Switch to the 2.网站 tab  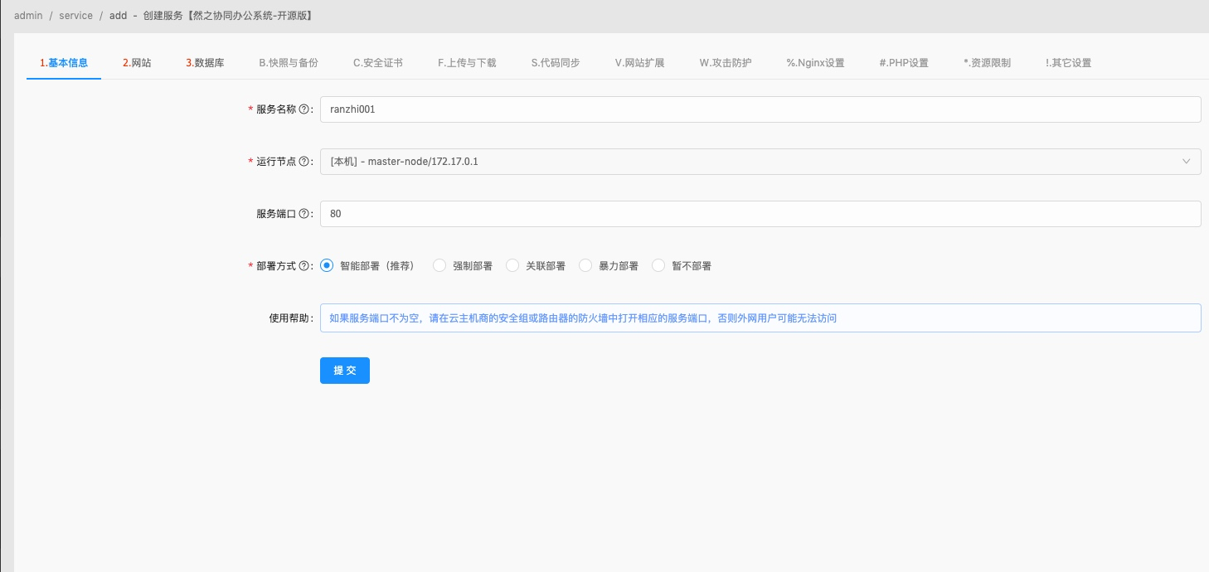136,62
